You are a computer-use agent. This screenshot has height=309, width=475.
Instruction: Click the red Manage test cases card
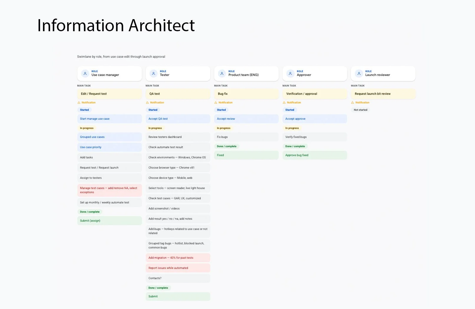tap(110, 190)
